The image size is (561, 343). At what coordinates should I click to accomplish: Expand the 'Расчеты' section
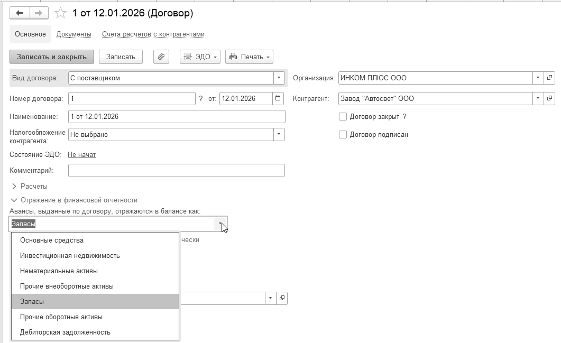click(14, 186)
